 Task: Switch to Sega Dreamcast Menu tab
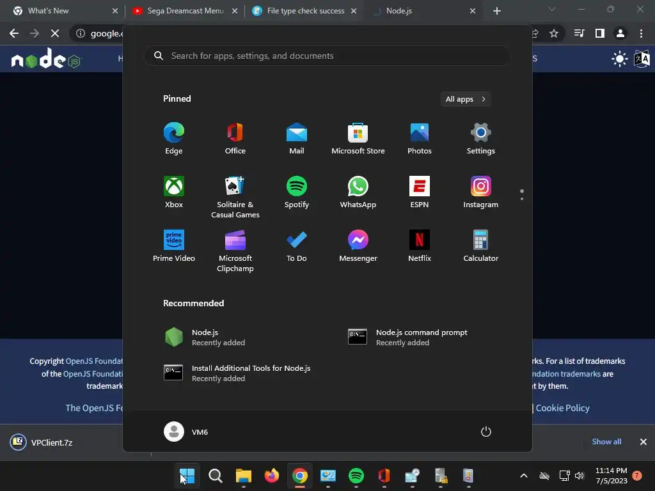coord(184,11)
